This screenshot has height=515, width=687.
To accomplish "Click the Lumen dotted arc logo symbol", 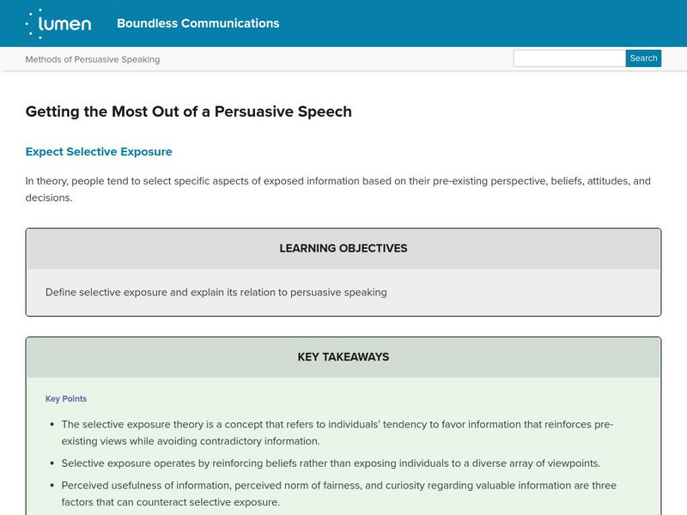I will [34, 23].
